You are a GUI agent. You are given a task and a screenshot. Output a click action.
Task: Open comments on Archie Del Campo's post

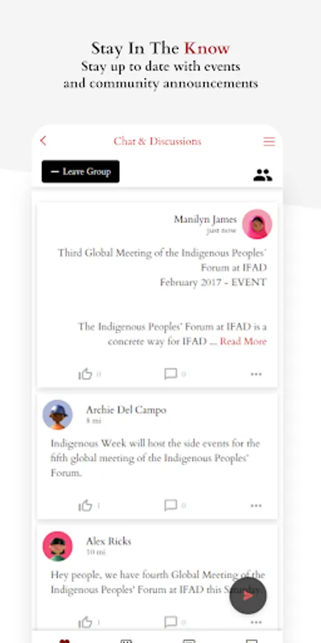tap(170, 505)
